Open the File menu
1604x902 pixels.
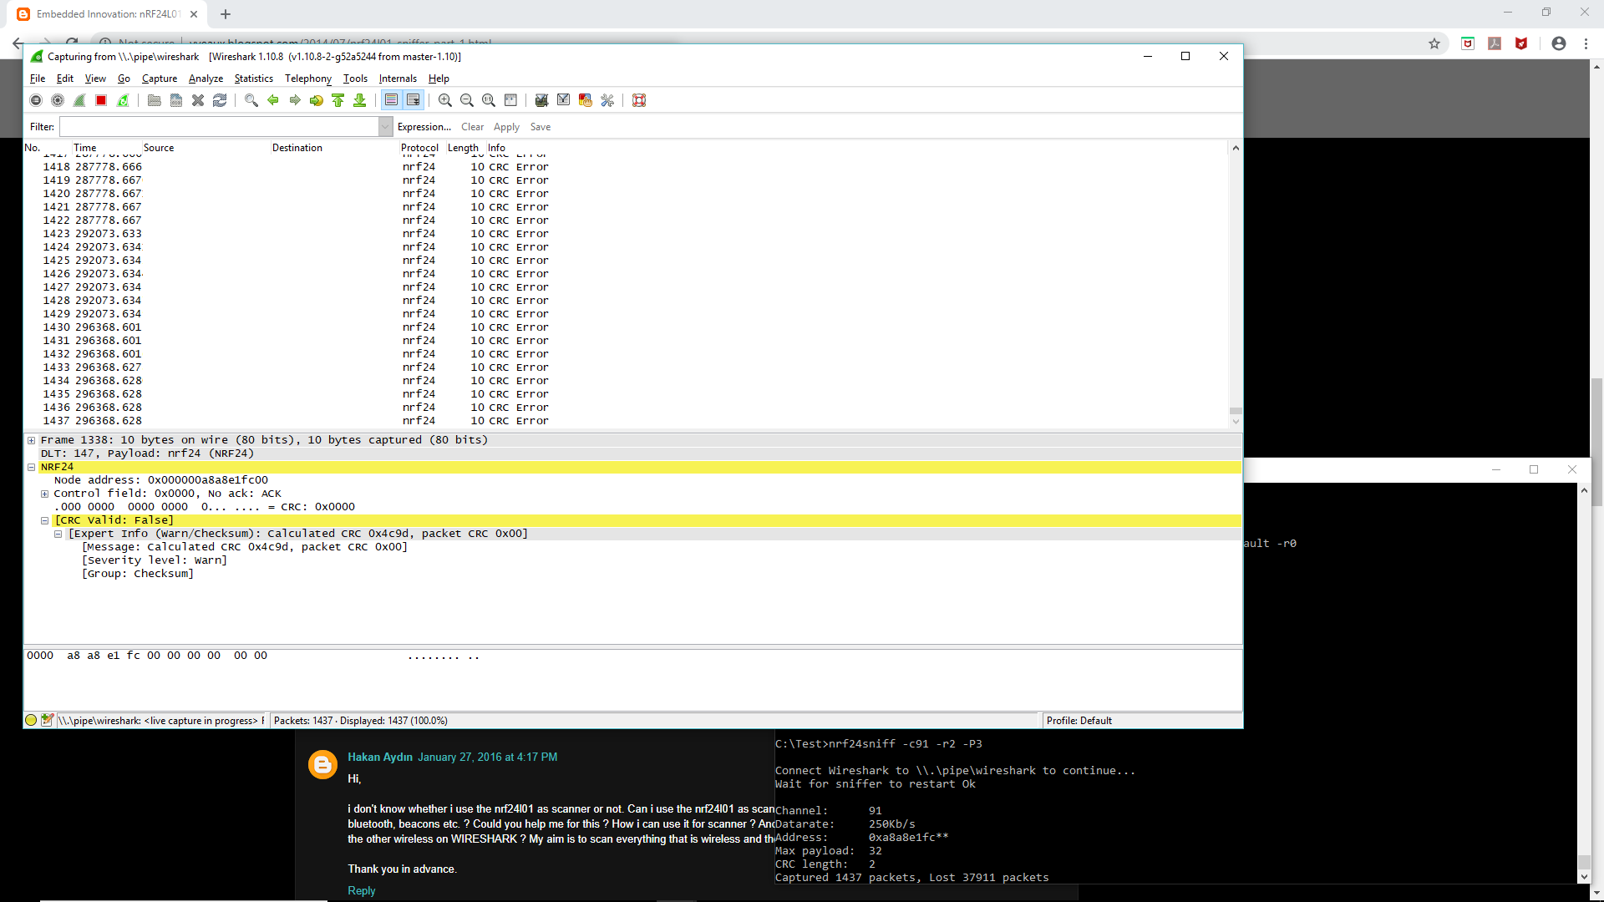click(x=38, y=79)
